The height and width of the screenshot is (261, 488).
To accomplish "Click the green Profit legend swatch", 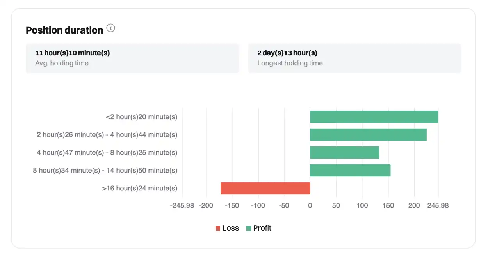I will coord(249,228).
